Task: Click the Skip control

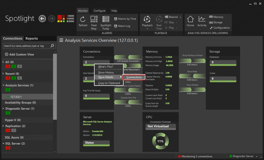Action: point(169,22)
